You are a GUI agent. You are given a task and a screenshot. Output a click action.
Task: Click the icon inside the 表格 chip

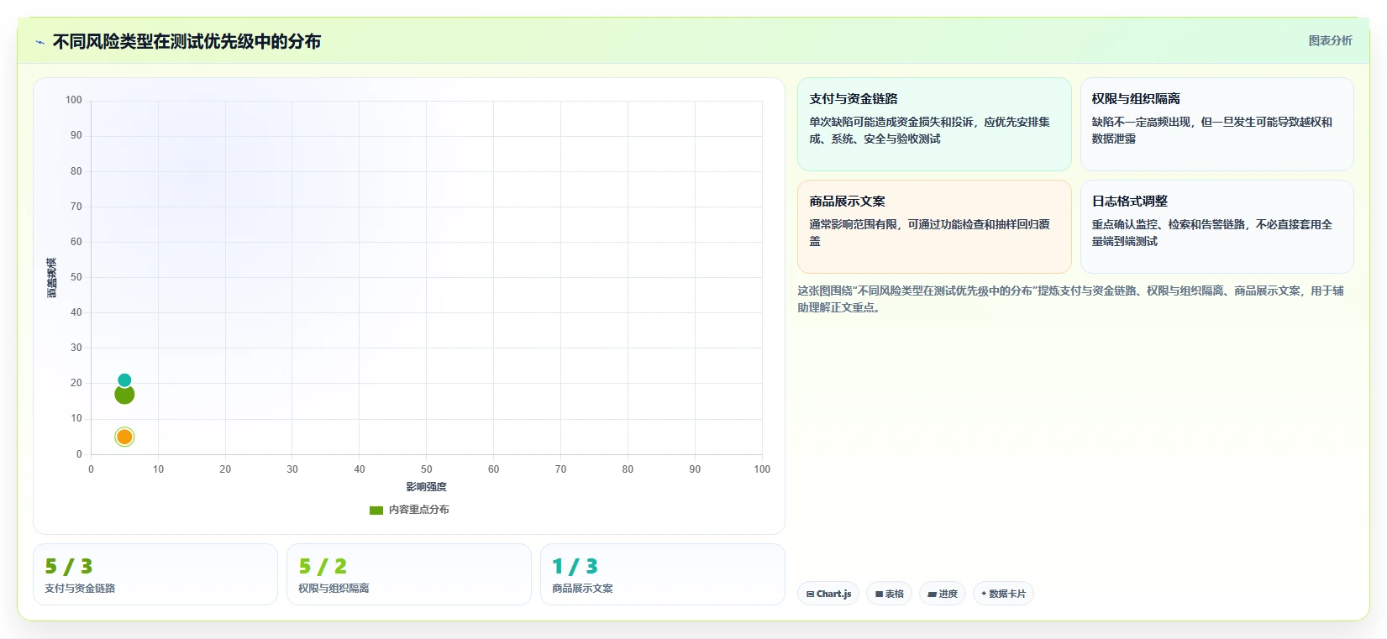879,594
